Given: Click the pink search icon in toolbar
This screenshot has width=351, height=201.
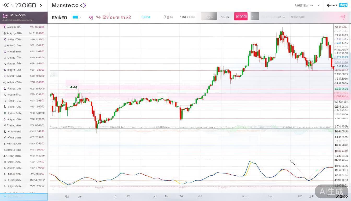Looking at the screenshot, I should point(91,18).
